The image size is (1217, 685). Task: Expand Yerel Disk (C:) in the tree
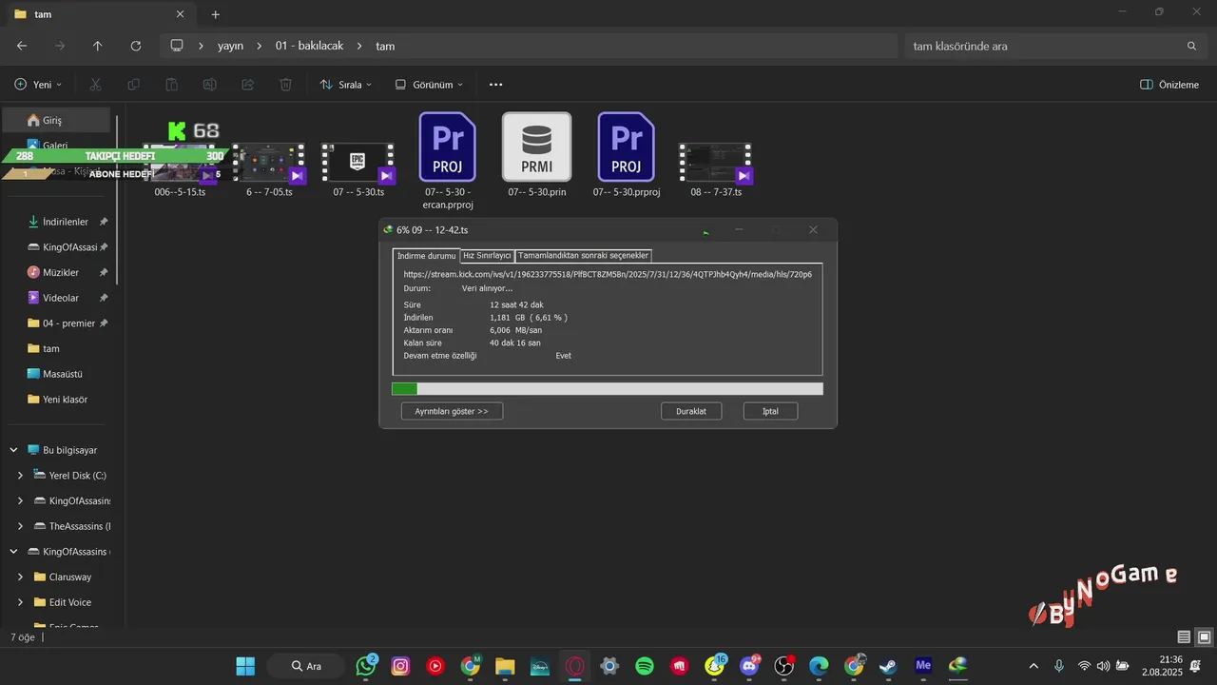(21, 475)
